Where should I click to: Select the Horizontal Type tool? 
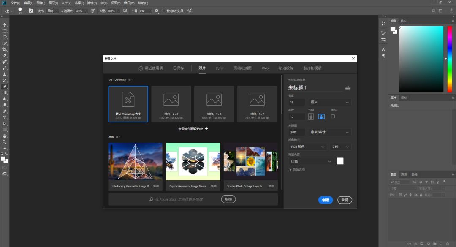[5, 117]
